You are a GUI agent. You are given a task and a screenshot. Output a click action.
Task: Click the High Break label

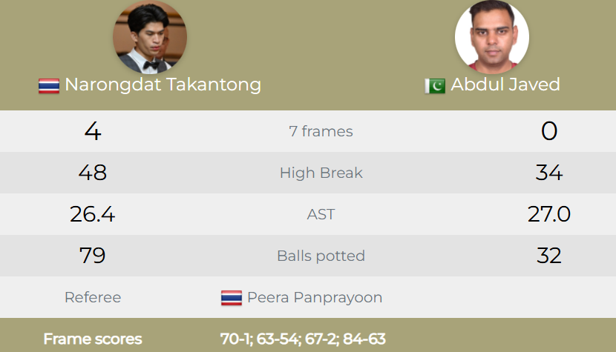(x=321, y=173)
